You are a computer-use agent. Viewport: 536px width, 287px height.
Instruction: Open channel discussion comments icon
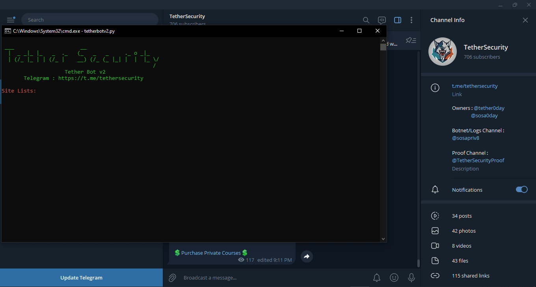pyautogui.click(x=382, y=20)
